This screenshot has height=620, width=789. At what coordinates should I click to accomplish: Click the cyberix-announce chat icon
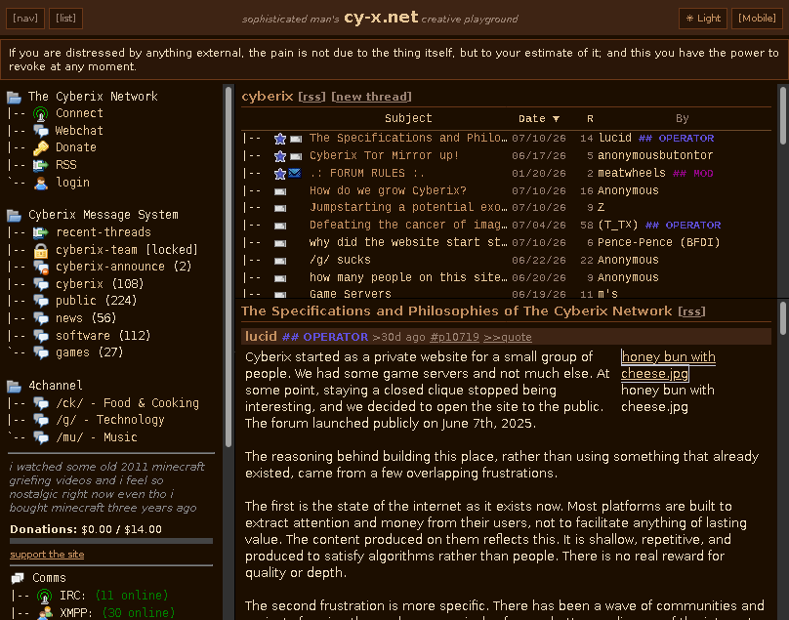[41, 268]
